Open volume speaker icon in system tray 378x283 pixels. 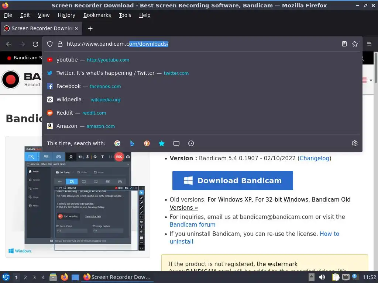click(322, 277)
